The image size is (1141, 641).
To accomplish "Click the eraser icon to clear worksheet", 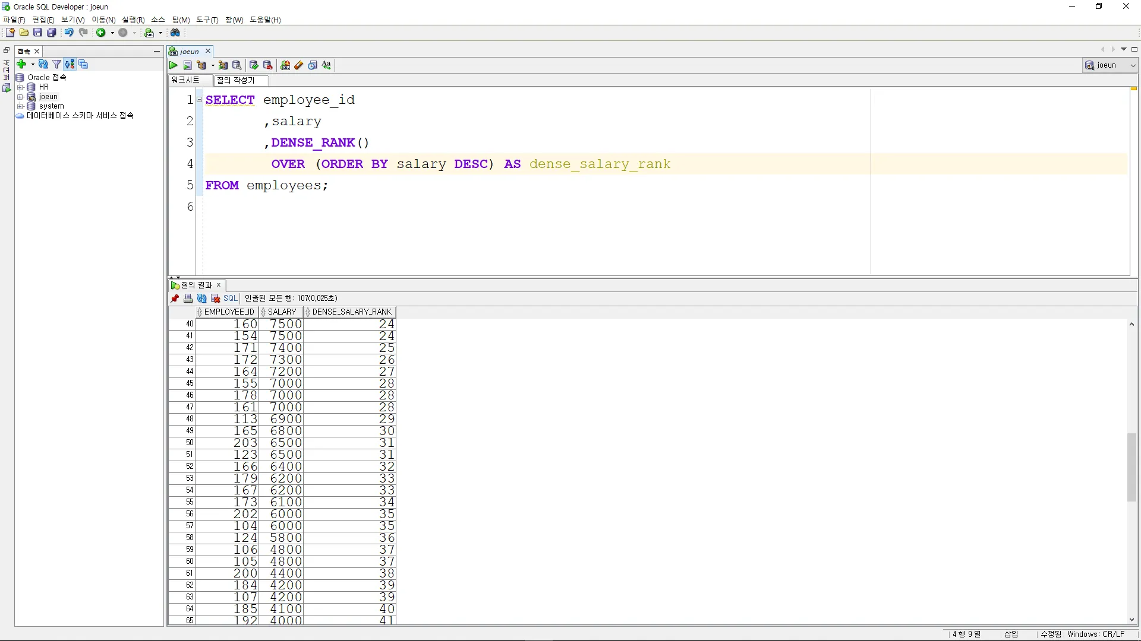I will coord(299,65).
